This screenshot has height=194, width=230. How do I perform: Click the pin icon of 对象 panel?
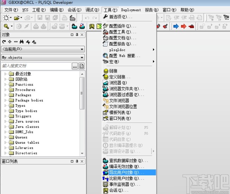tap(77, 35)
